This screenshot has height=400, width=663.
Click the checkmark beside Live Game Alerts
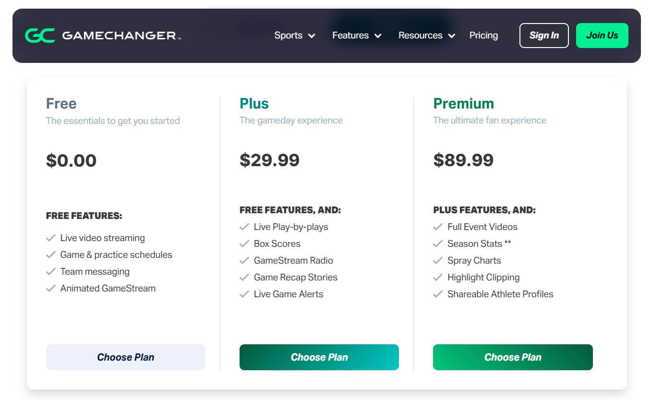pos(244,293)
